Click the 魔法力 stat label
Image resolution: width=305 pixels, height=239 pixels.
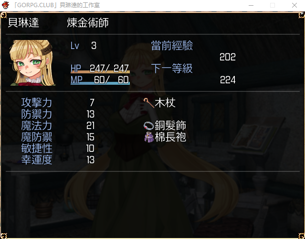tap(37, 126)
